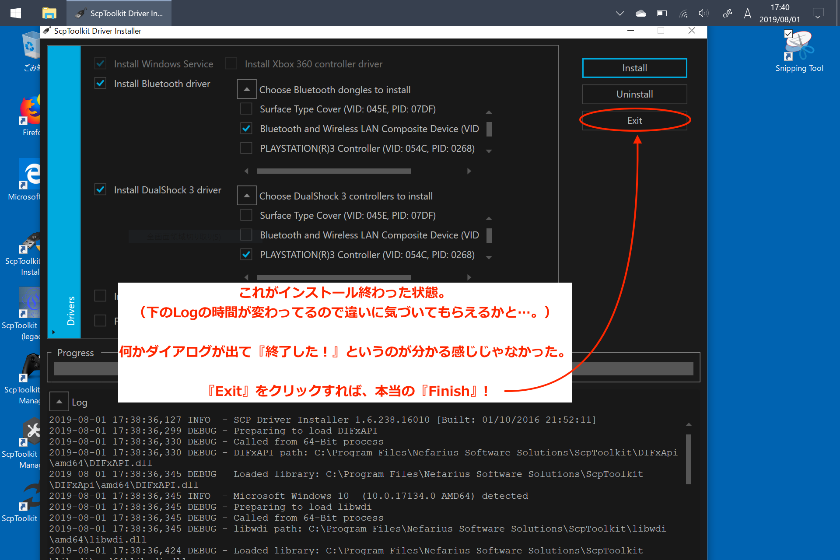Toggle PLAYSTATION(R)3 Controller DualShock 3 checkbox
Screen dimensions: 840x560
[248, 254]
